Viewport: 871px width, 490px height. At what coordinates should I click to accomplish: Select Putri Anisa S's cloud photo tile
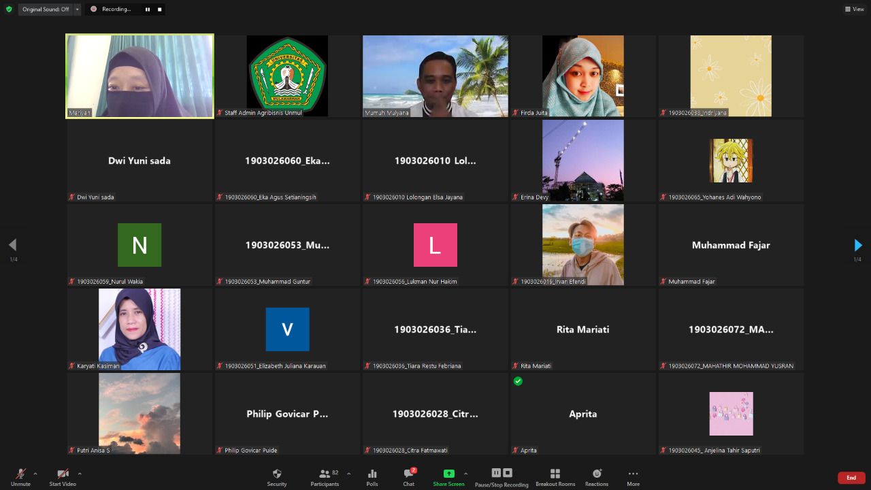point(139,414)
